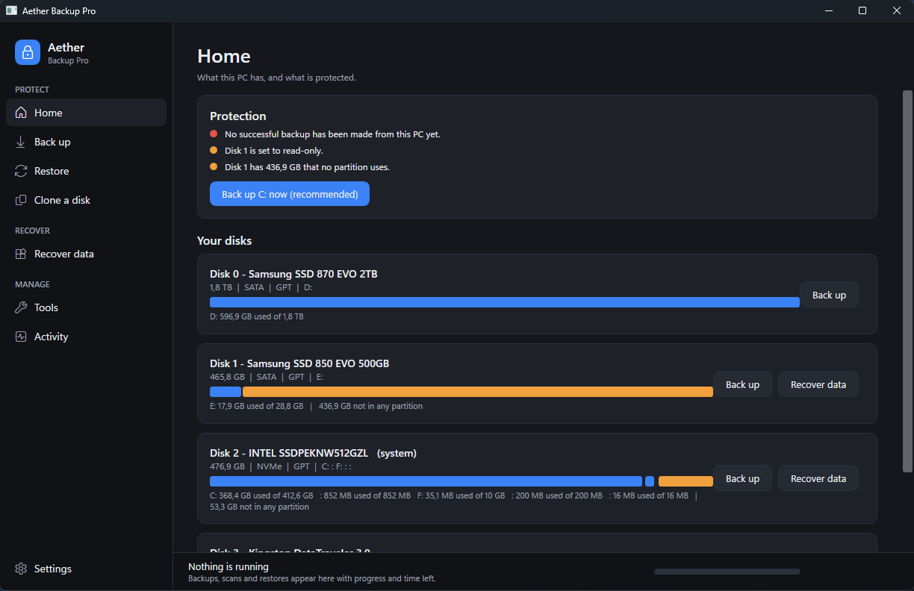Image resolution: width=914 pixels, height=591 pixels.
Task: Minimize the Aether Backup Pro window
Action: (x=828, y=10)
